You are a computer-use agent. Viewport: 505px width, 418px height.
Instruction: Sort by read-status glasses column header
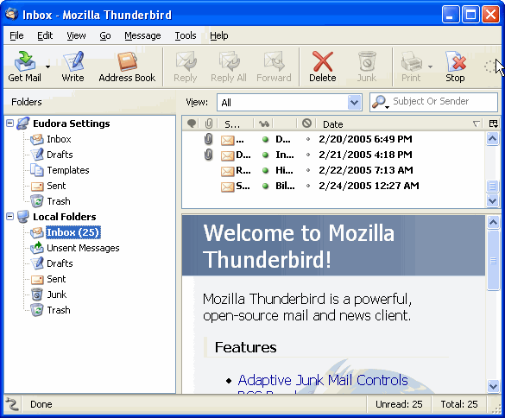pyautogui.click(x=264, y=123)
